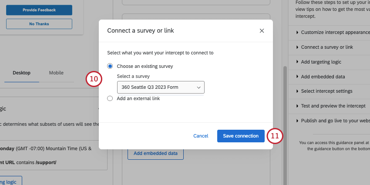Image resolution: width=370 pixels, height=185 pixels.
Task: Expand Publish and go live step
Action: coord(333,121)
